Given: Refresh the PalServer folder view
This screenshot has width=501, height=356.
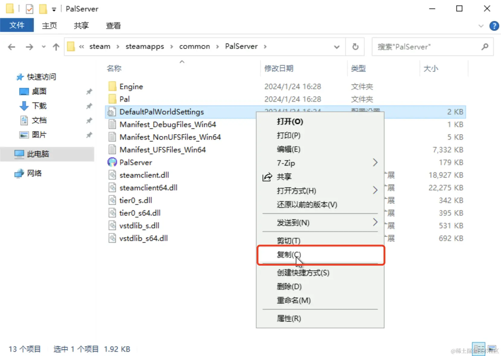Looking at the screenshot, I should coord(356,47).
